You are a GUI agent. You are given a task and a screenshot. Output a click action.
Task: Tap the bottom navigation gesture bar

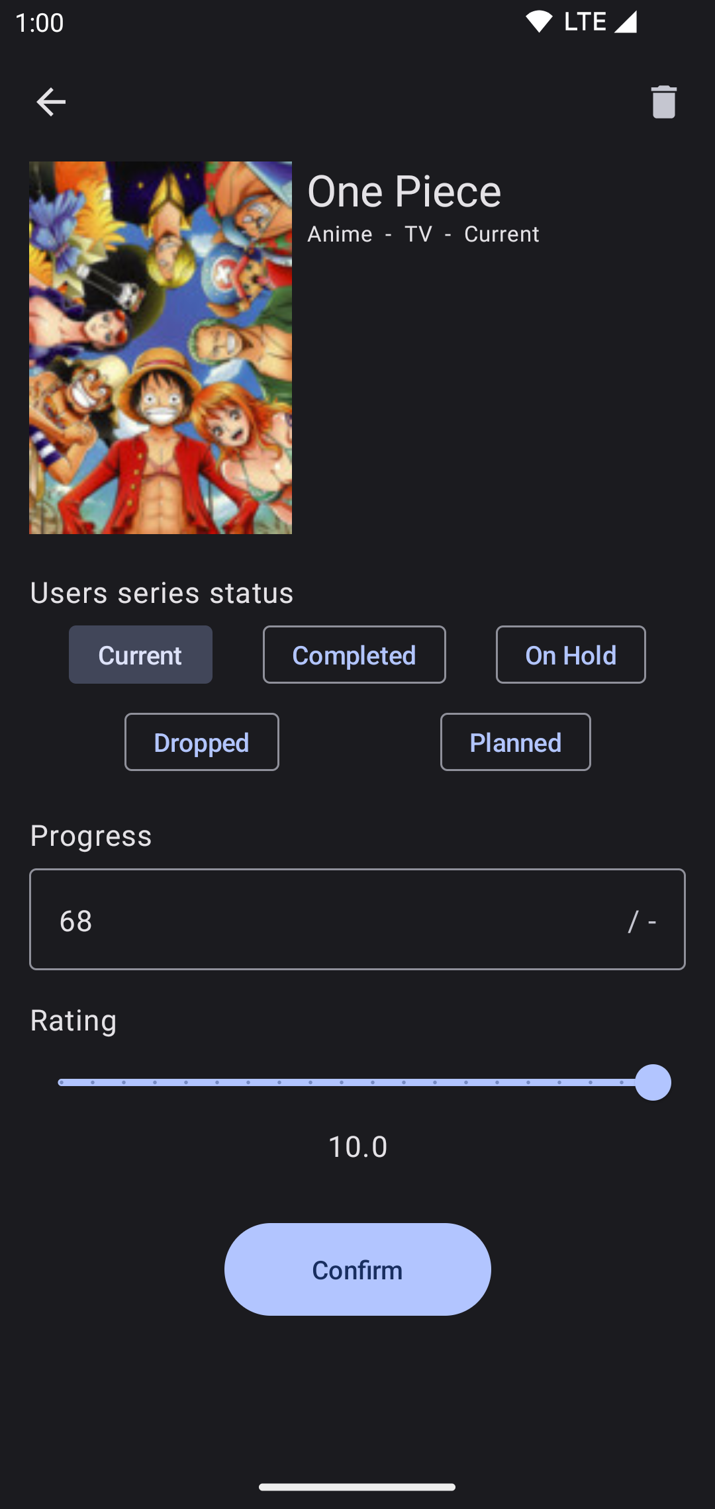(358, 1487)
